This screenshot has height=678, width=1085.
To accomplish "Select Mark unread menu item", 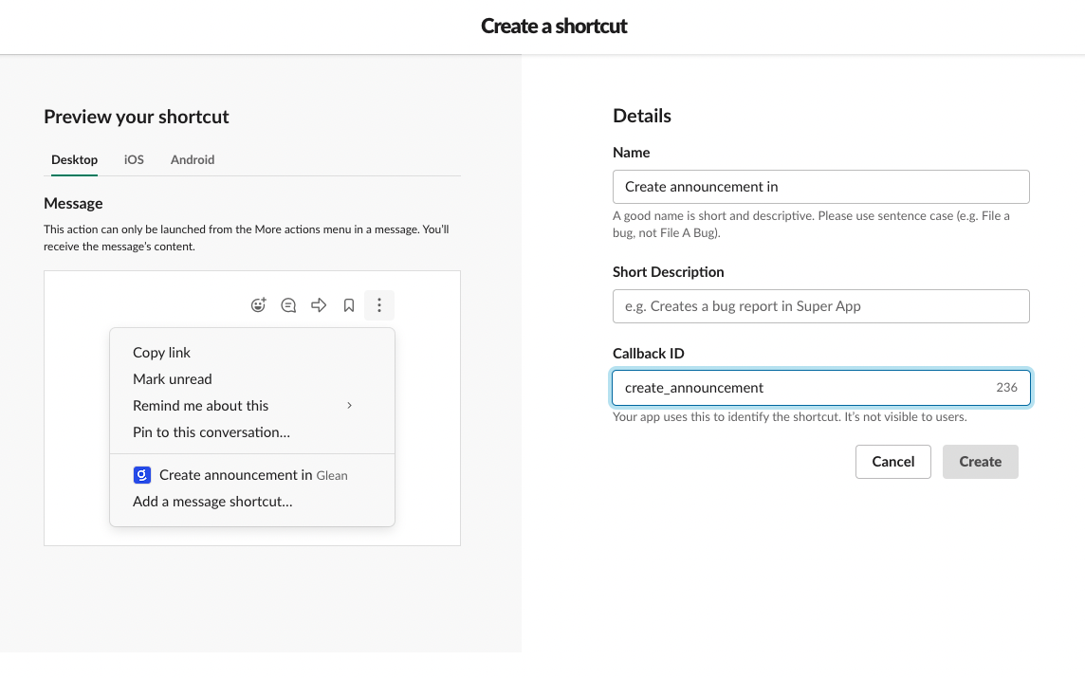I will pos(173,379).
